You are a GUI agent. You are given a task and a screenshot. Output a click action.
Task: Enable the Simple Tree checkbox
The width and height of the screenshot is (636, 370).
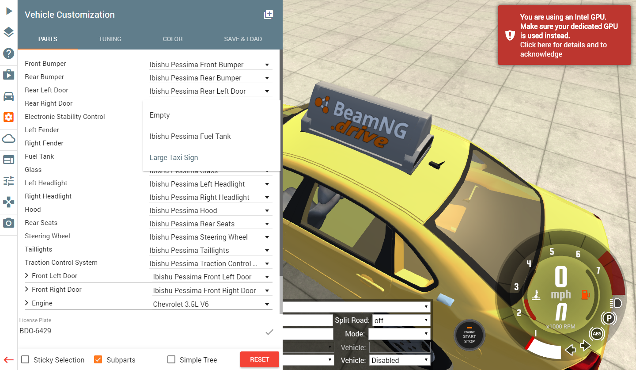coord(171,359)
